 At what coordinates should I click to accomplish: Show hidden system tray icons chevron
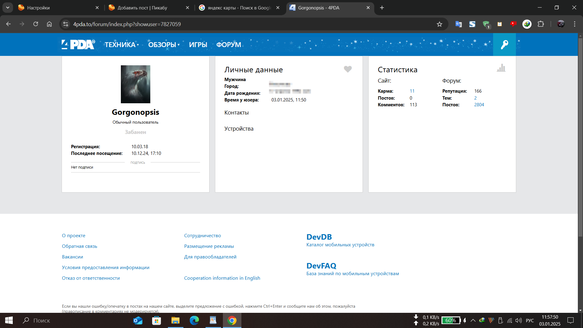(x=473, y=320)
